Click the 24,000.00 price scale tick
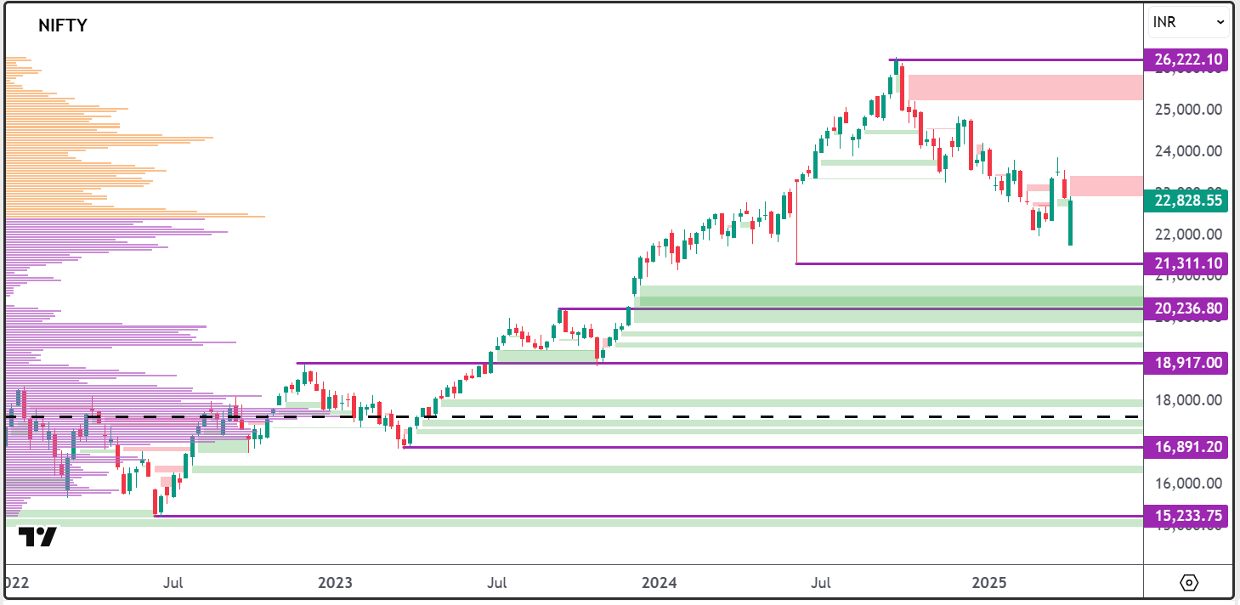The image size is (1240, 605). 1188,151
